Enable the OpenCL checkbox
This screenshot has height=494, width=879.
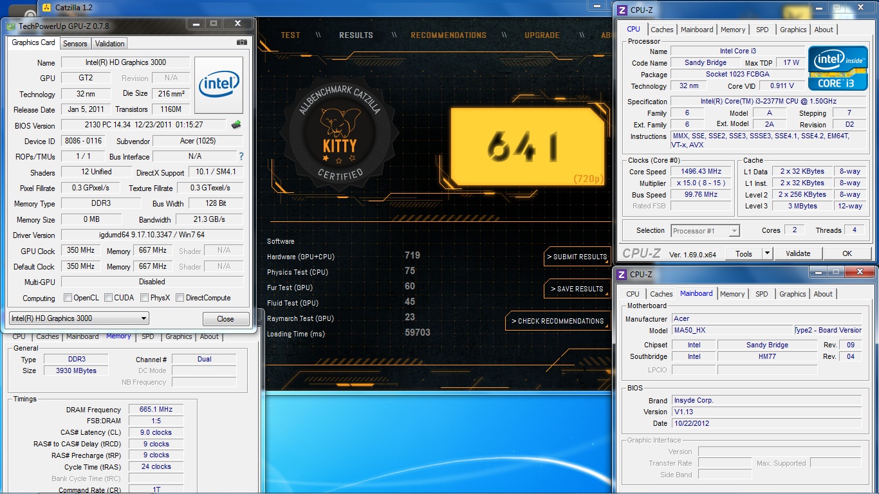point(68,298)
